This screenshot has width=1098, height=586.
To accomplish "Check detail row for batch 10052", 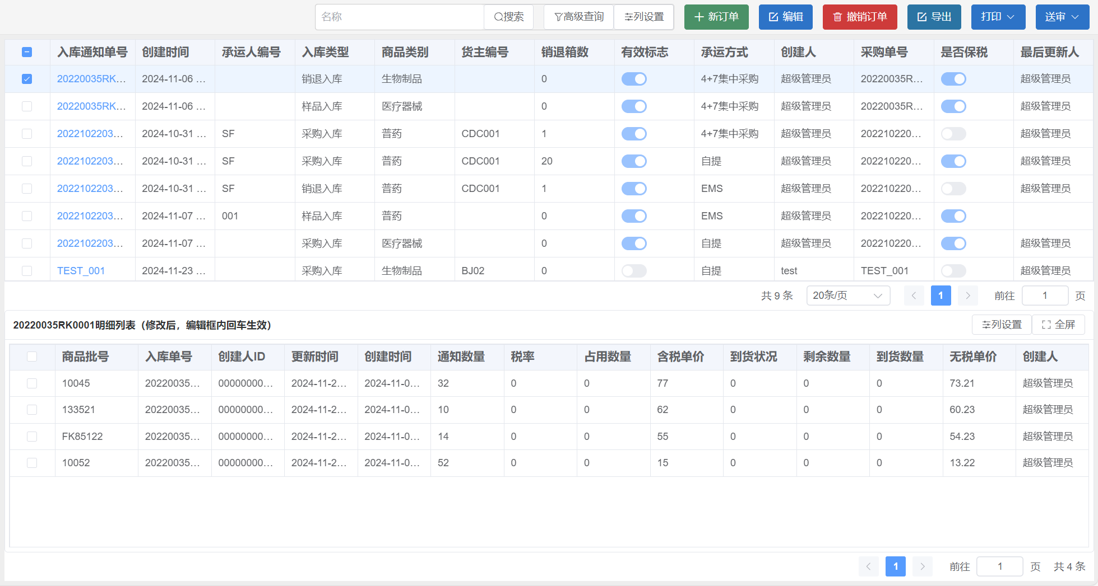I will click(32, 463).
